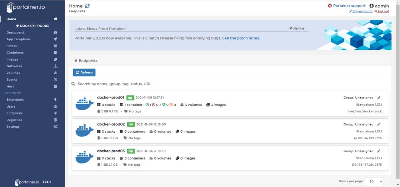Toggle the sidebar collapse icon next to logo
Screen dimensions: 400x187
click(x=55, y=8)
